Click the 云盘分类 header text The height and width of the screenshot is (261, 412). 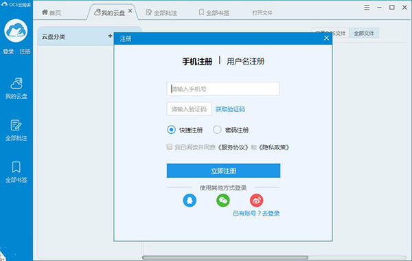click(54, 37)
